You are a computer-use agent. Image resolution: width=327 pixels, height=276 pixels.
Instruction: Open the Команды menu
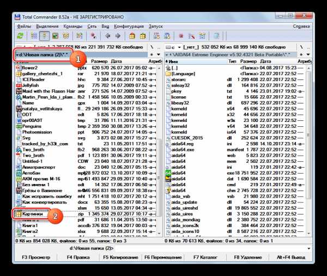click(x=73, y=27)
